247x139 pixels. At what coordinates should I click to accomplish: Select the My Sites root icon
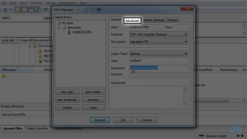pos(59,23)
